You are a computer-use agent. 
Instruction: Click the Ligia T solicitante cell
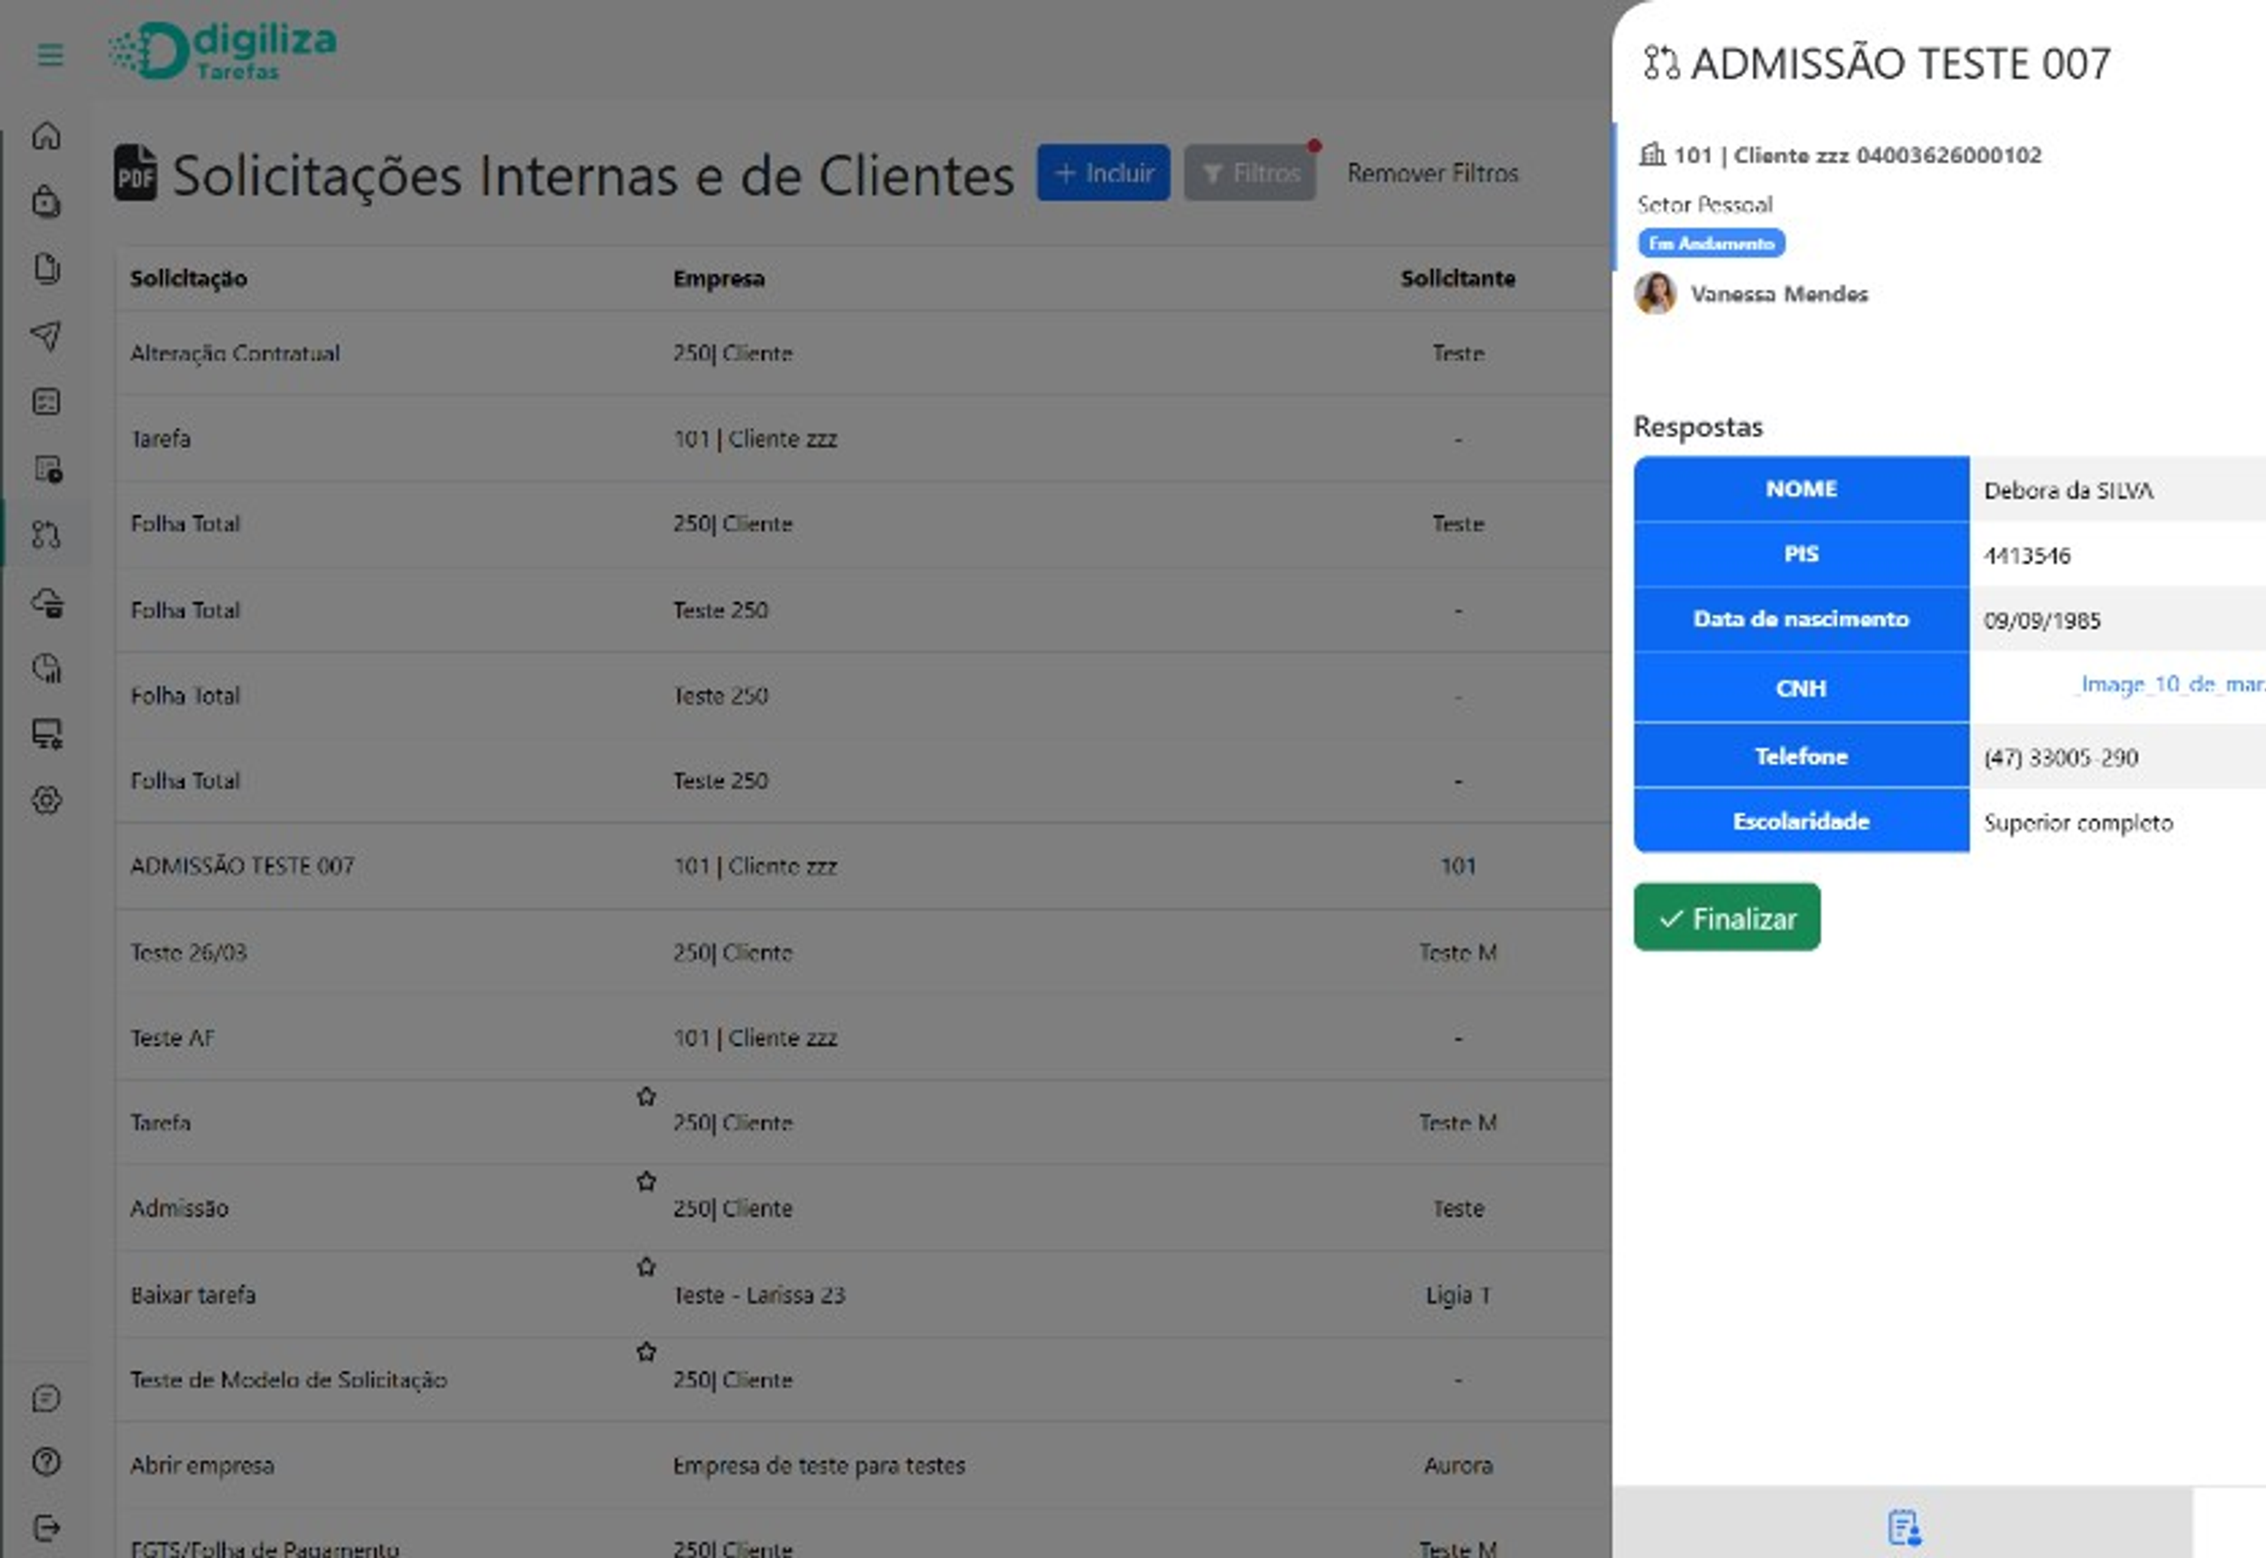click(1458, 1294)
